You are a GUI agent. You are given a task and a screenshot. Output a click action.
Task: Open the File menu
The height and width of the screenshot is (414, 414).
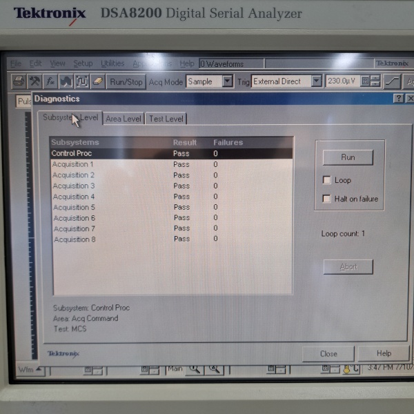[x=16, y=63]
